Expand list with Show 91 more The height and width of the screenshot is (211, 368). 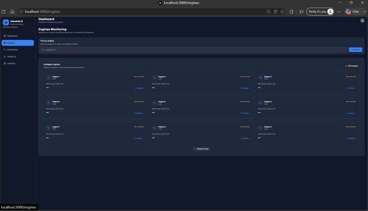pyautogui.click(x=201, y=149)
